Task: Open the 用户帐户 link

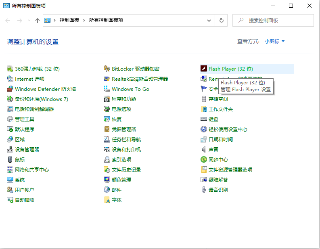Action: [25, 190]
